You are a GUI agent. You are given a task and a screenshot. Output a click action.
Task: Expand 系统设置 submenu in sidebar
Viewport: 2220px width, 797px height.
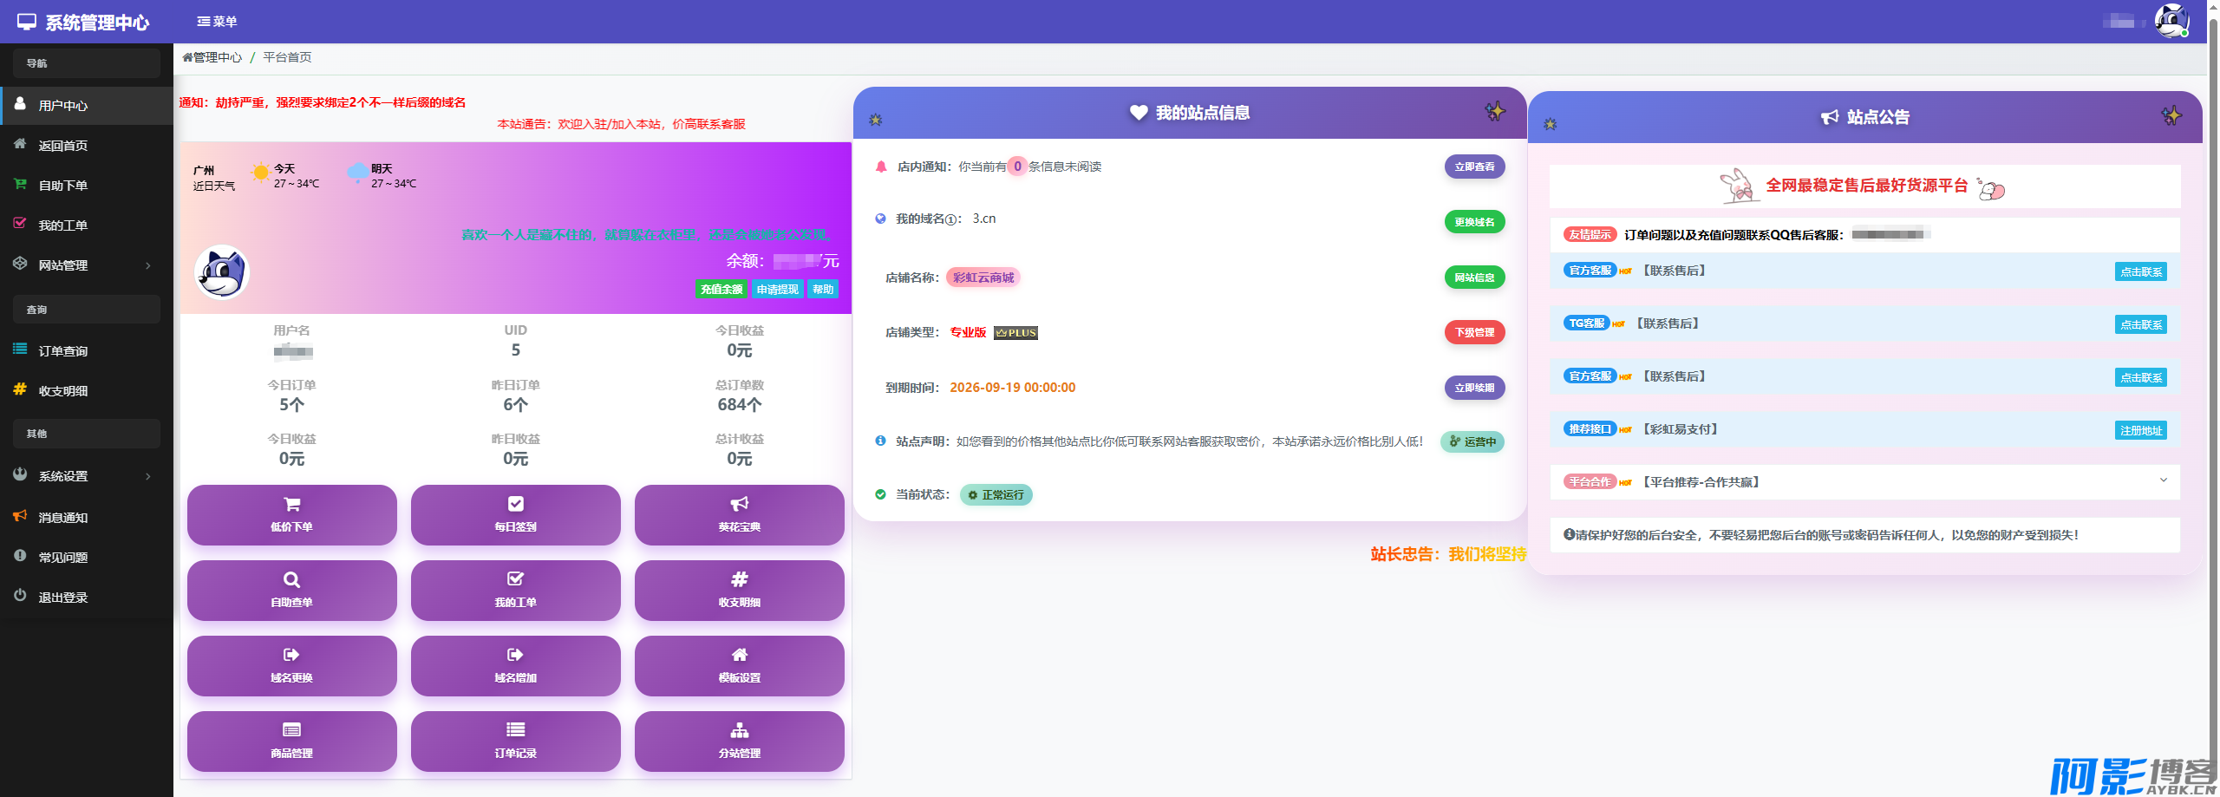[87, 476]
